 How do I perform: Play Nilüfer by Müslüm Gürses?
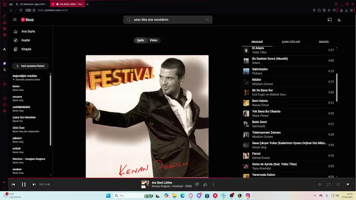(x=288, y=82)
